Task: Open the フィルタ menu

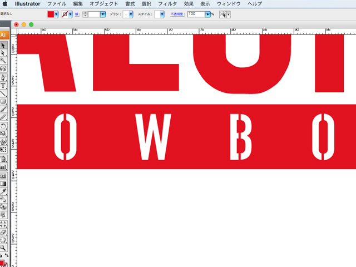Action: pyautogui.click(x=167, y=3)
